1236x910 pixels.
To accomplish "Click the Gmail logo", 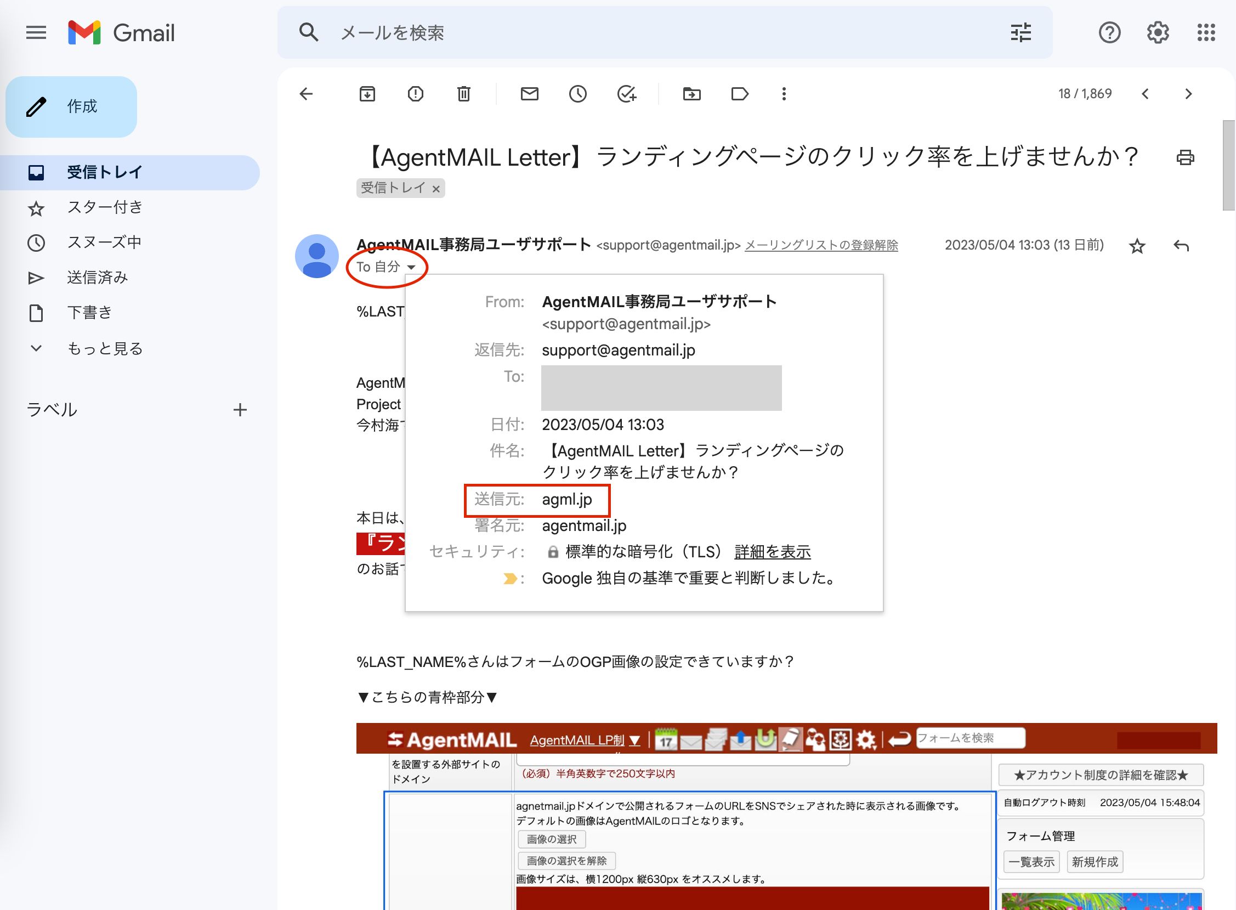I will tap(122, 32).
